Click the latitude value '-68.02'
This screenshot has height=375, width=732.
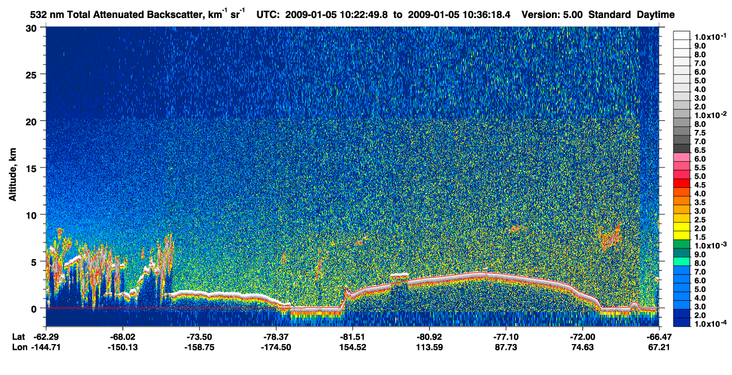(x=122, y=337)
